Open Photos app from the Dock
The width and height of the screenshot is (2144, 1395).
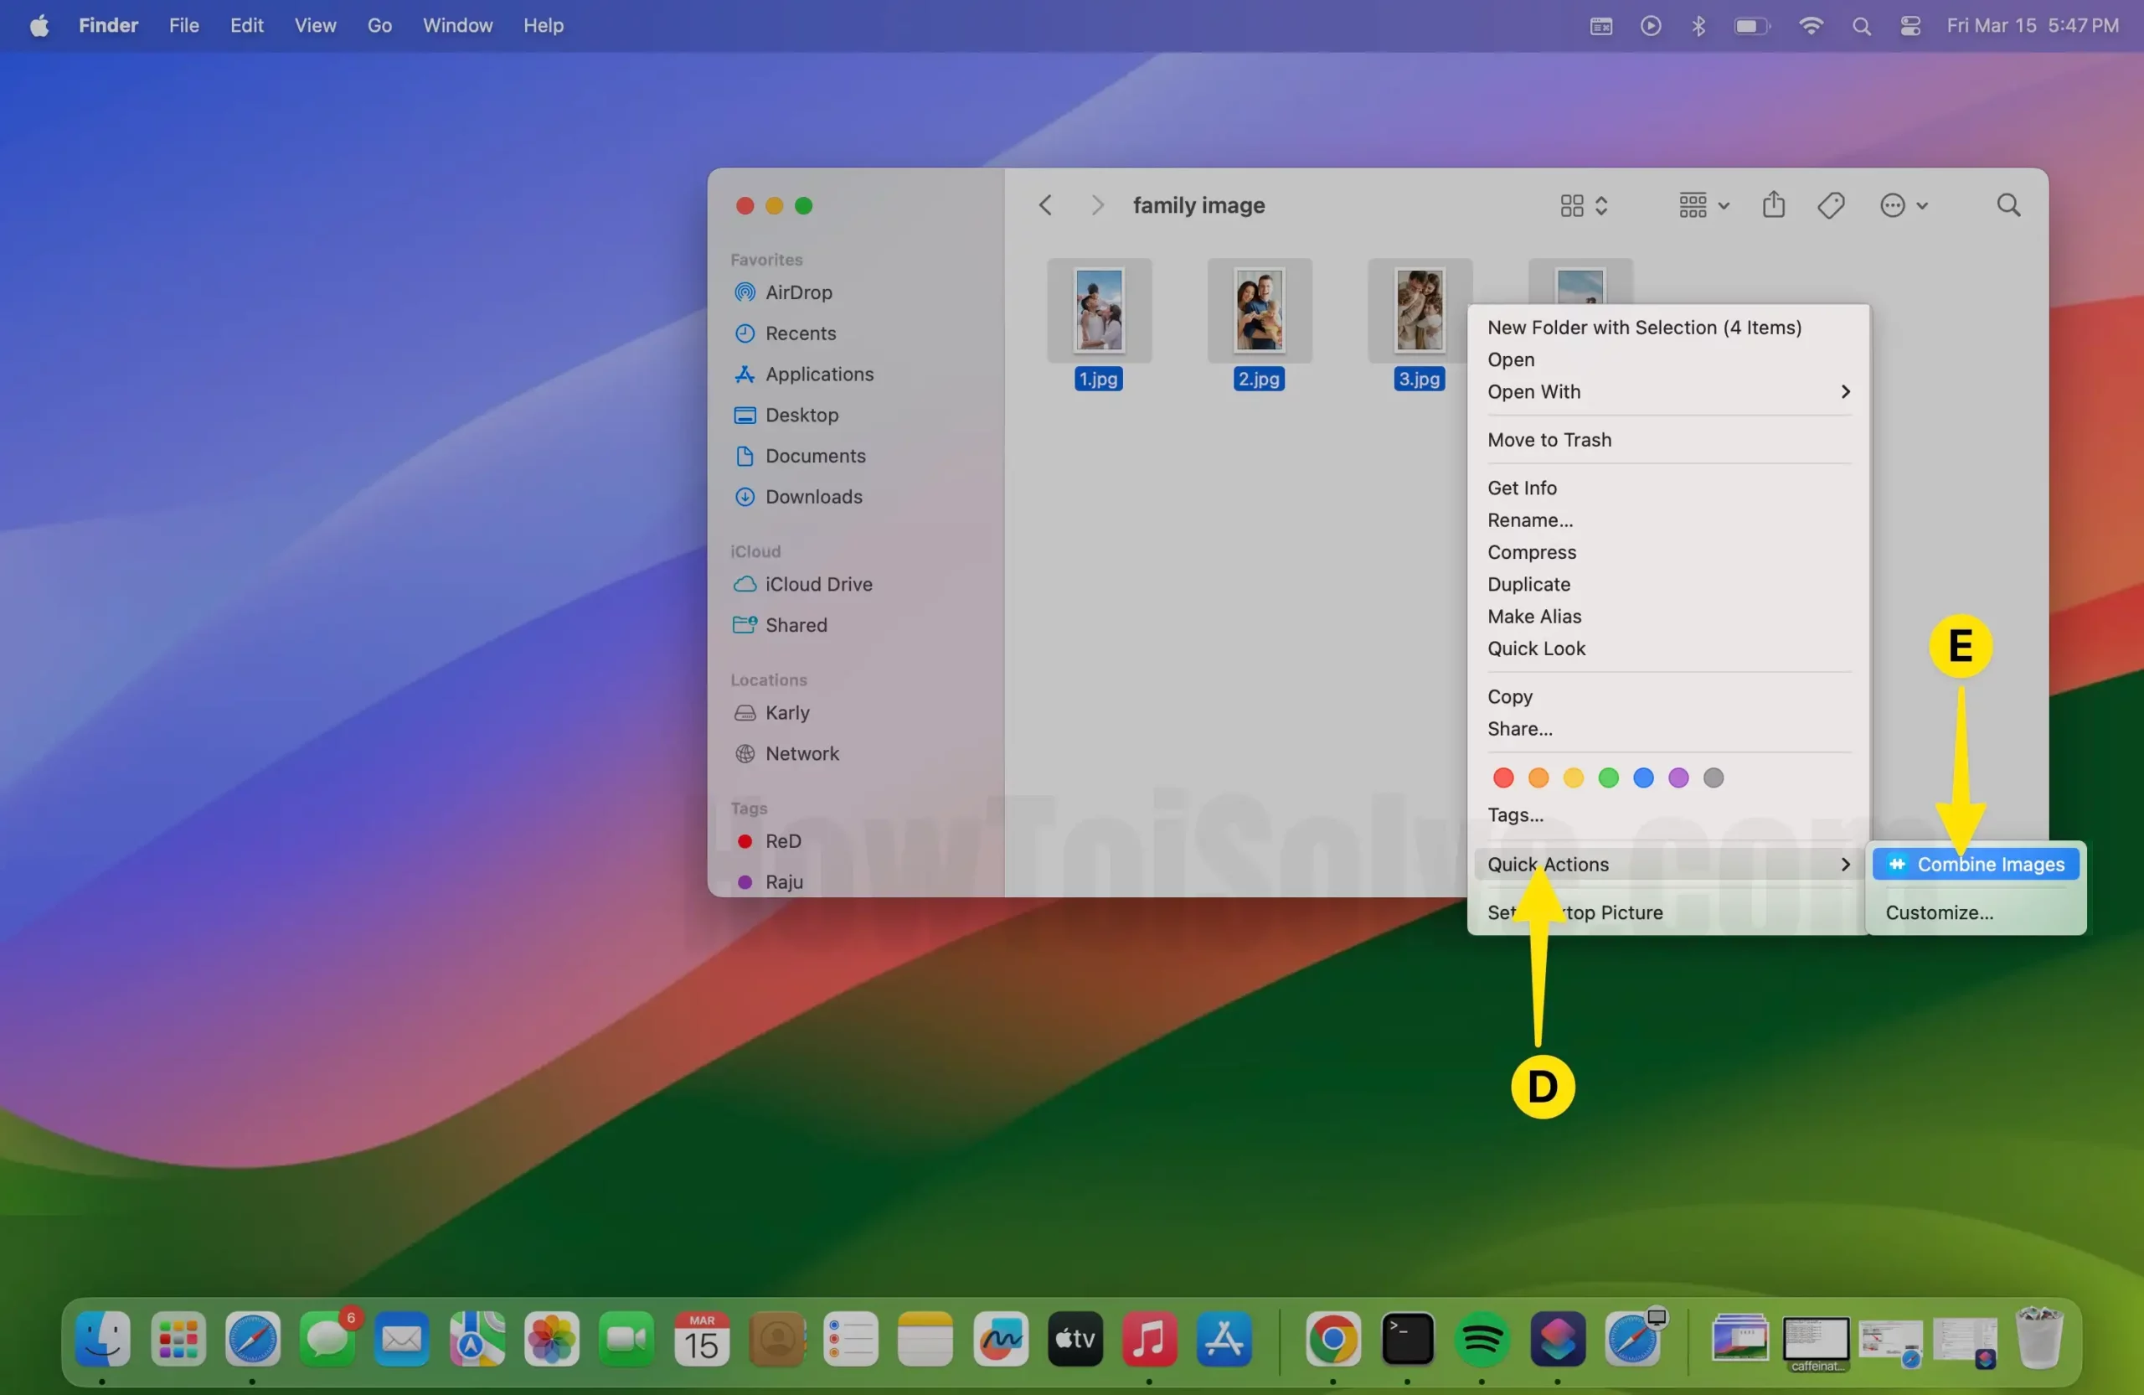pyautogui.click(x=551, y=1339)
